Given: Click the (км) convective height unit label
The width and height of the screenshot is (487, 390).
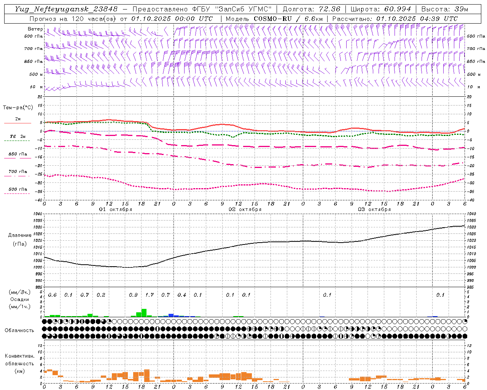Looking at the screenshot, I should [x=20, y=371].
